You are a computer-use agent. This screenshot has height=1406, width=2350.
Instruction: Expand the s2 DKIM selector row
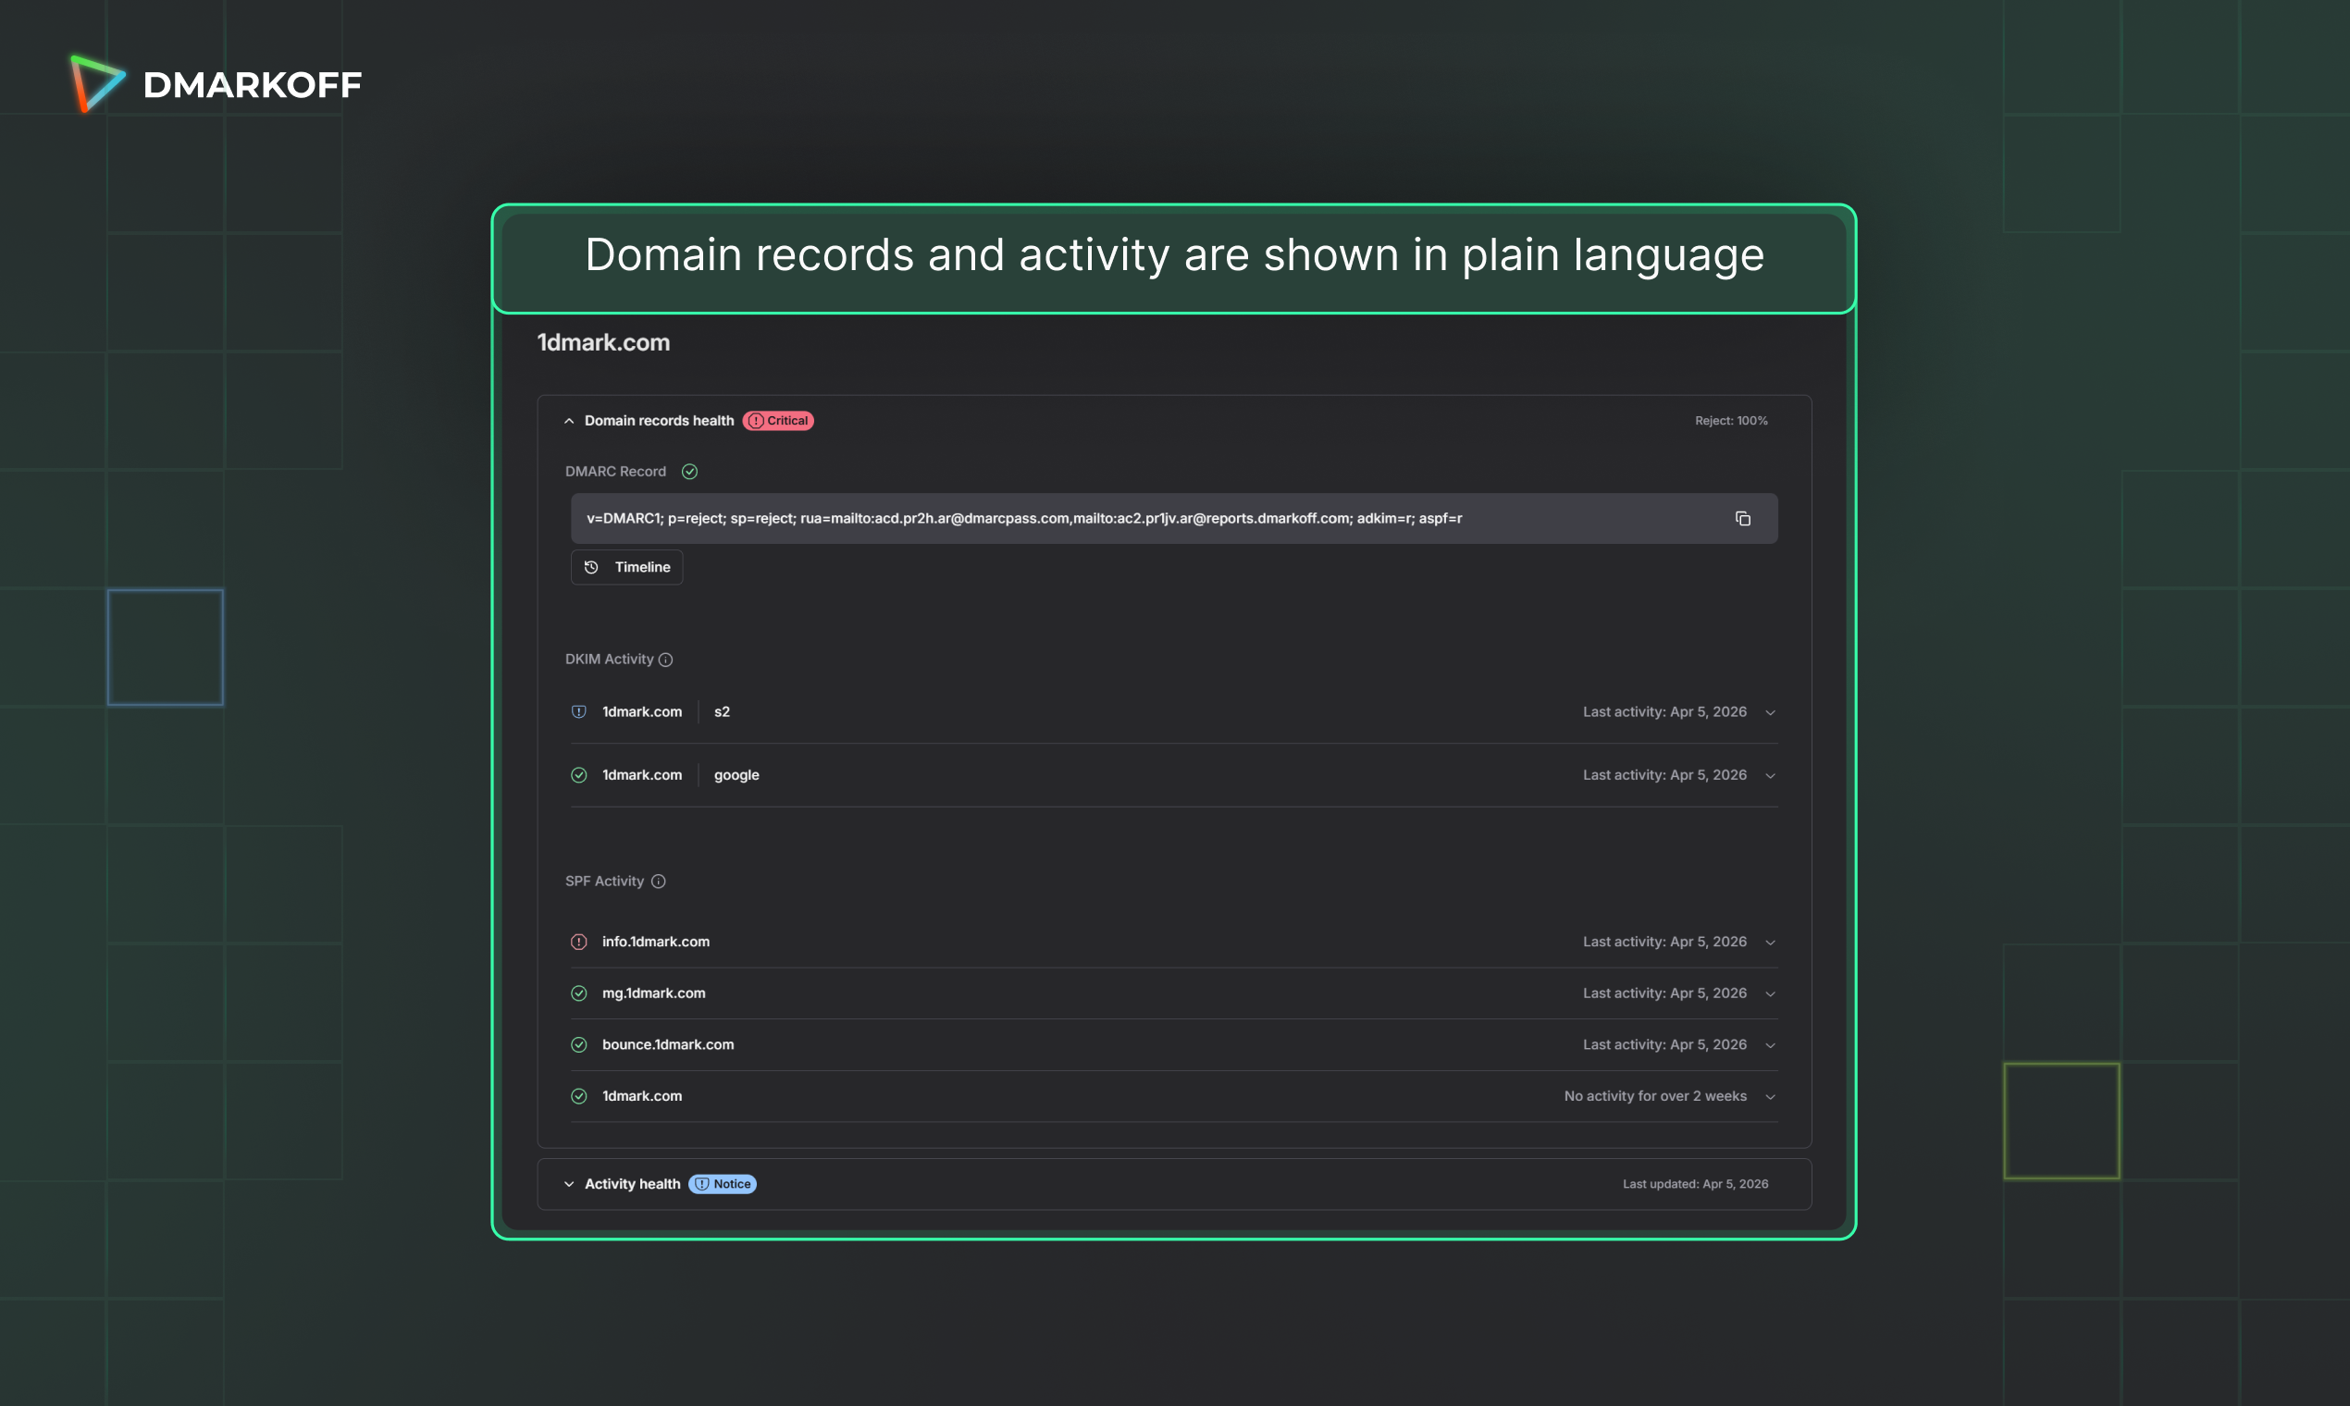tap(1769, 712)
